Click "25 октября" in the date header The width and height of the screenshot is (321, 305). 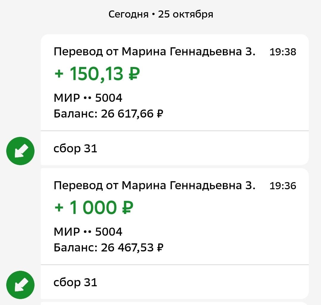[x=186, y=14]
